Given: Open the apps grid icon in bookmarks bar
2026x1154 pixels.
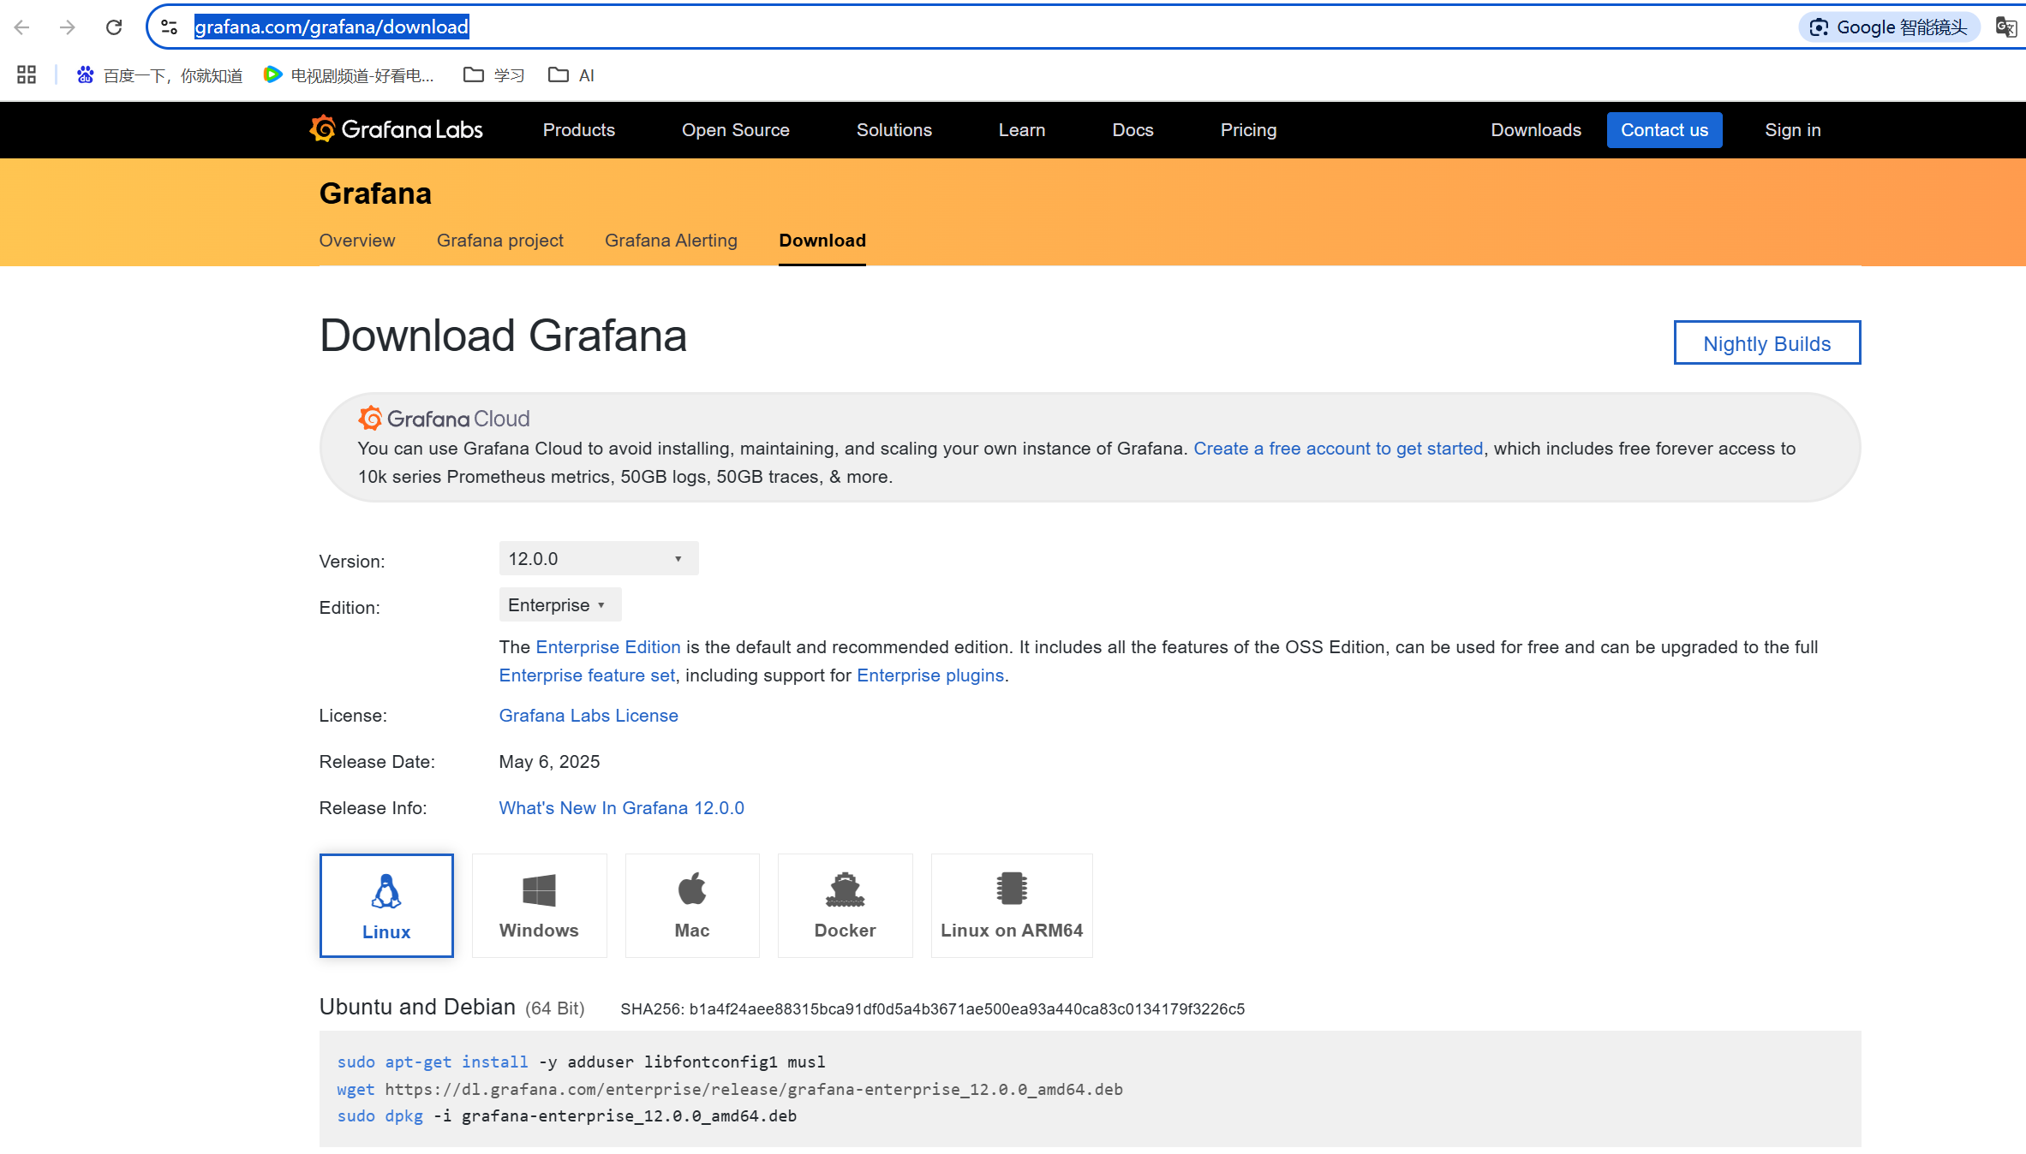Looking at the screenshot, I should [27, 75].
